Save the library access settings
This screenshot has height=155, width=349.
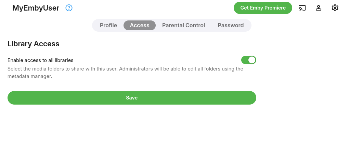[x=132, y=98]
